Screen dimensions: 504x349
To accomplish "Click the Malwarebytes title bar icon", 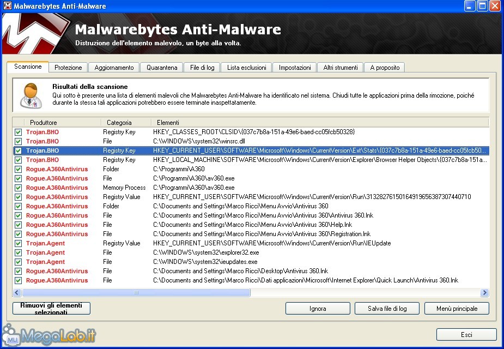I will tap(7, 5).
